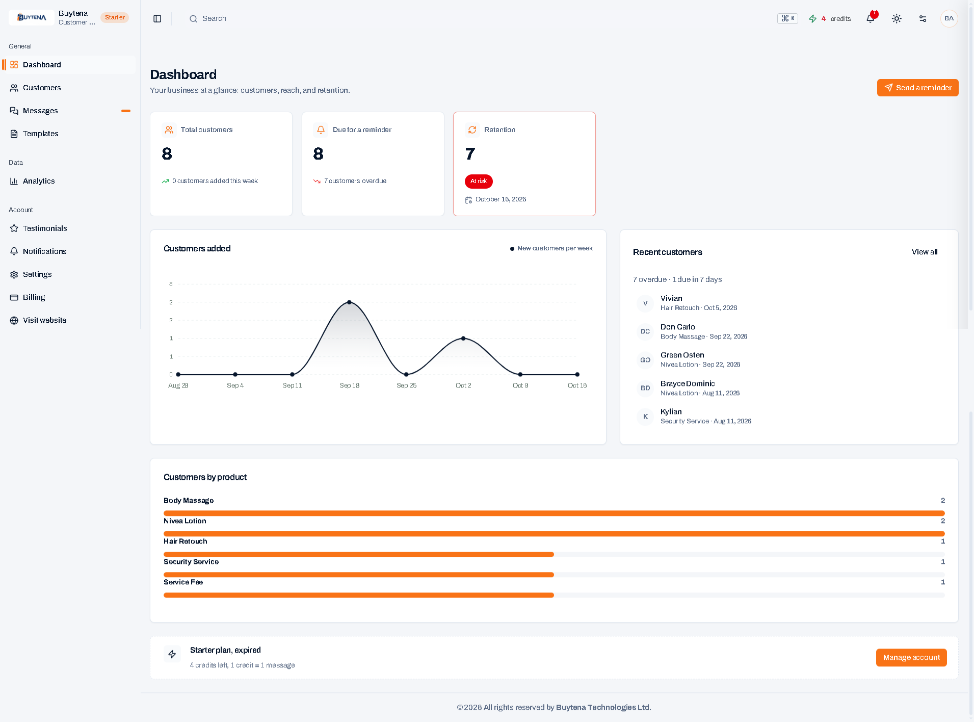Click Visit website link
974x722 pixels.
pyautogui.click(x=69, y=320)
